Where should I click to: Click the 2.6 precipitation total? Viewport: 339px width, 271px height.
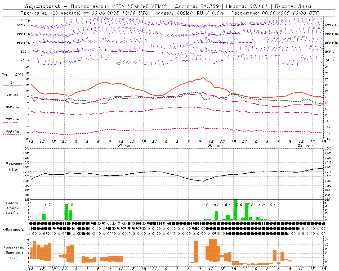click(217, 205)
